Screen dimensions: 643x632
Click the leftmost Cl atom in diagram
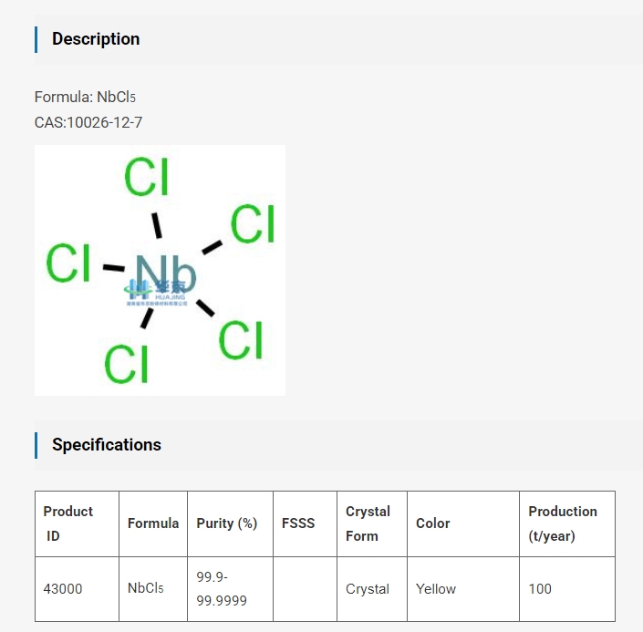(x=68, y=263)
